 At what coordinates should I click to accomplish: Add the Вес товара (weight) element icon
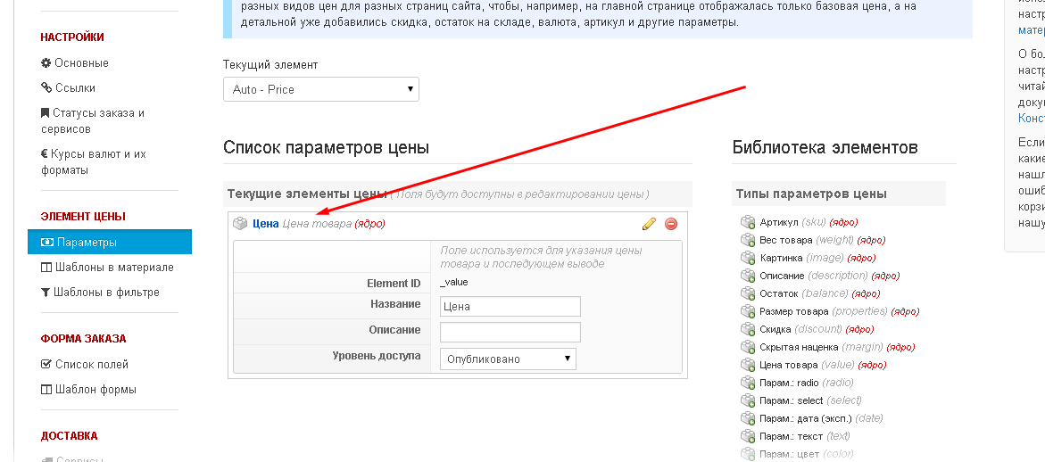[x=748, y=240]
